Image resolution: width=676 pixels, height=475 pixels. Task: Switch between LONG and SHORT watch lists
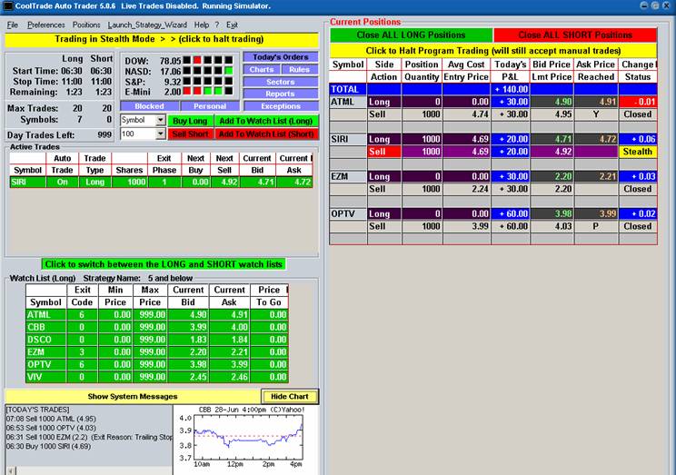point(164,264)
